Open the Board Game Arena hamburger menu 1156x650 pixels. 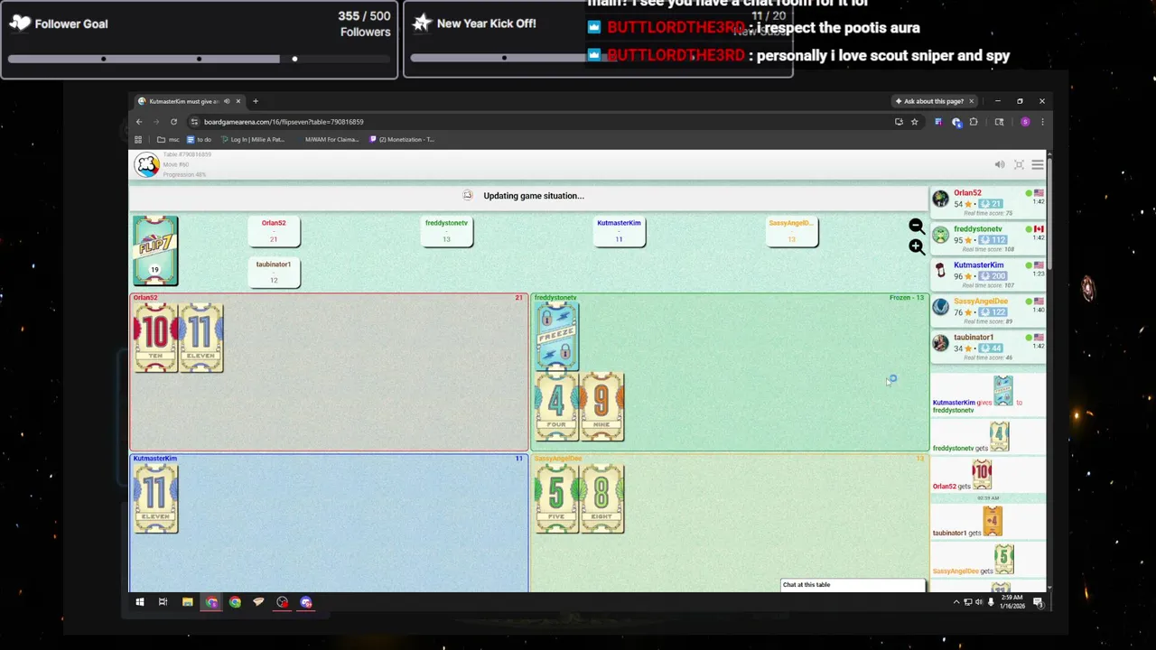(x=1038, y=164)
